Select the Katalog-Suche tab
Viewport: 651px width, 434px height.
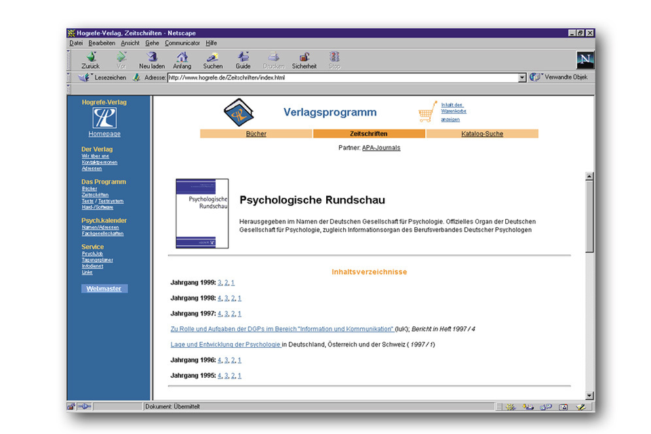482,134
